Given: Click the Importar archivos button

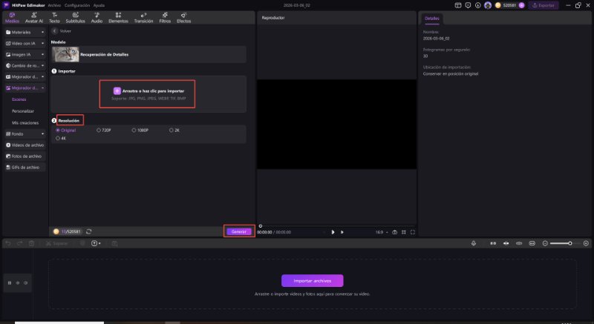Looking at the screenshot, I should pyautogui.click(x=312, y=280).
